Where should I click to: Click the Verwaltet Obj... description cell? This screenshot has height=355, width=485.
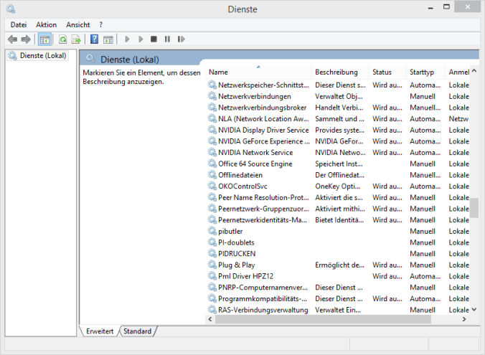point(339,96)
